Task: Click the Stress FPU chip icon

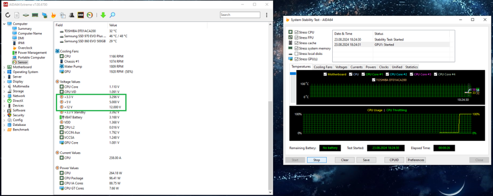Action: (290, 37)
